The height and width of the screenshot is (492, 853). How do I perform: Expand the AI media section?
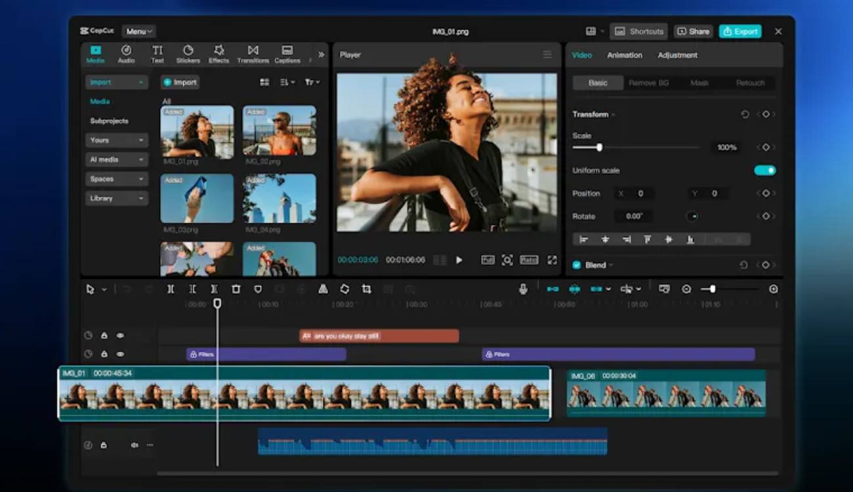point(117,159)
